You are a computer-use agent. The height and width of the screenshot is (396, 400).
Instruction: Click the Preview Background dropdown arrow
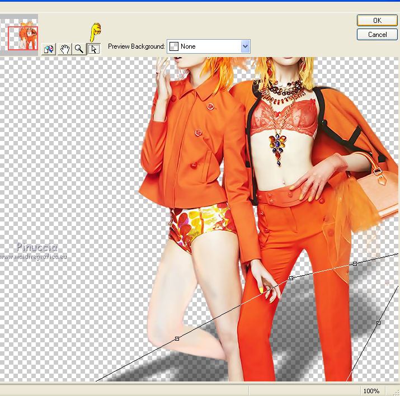[x=245, y=46]
